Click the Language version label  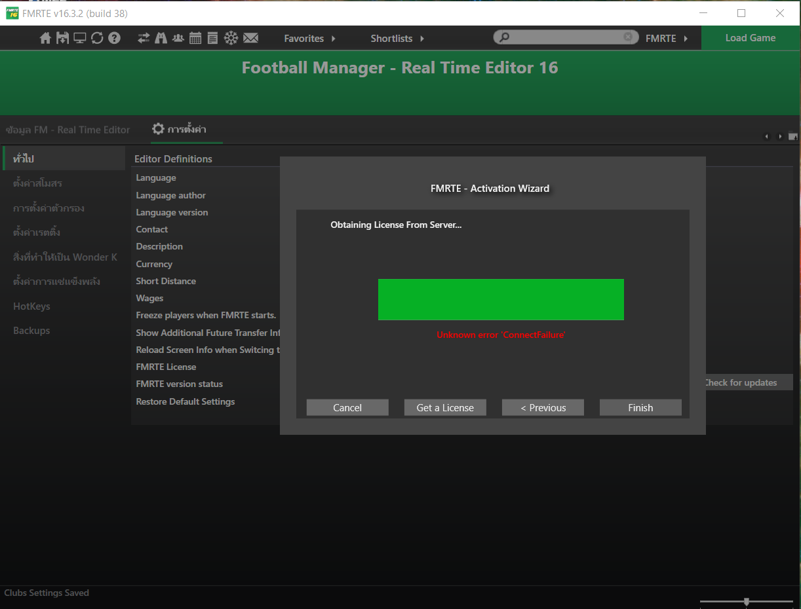pos(172,212)
